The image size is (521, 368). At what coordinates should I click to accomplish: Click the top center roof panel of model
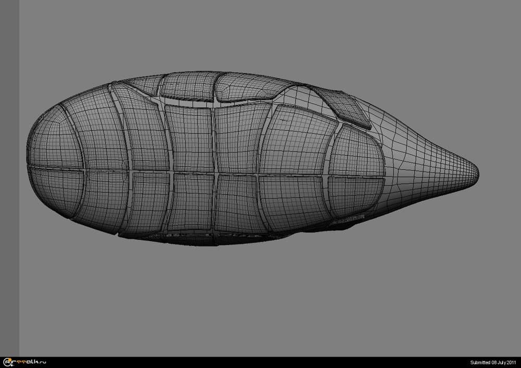pos(189,86)
